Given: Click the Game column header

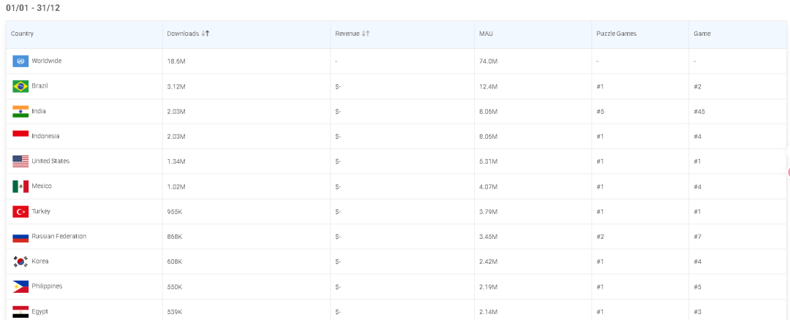Looking at the screenshot, I should pos(701,34).
